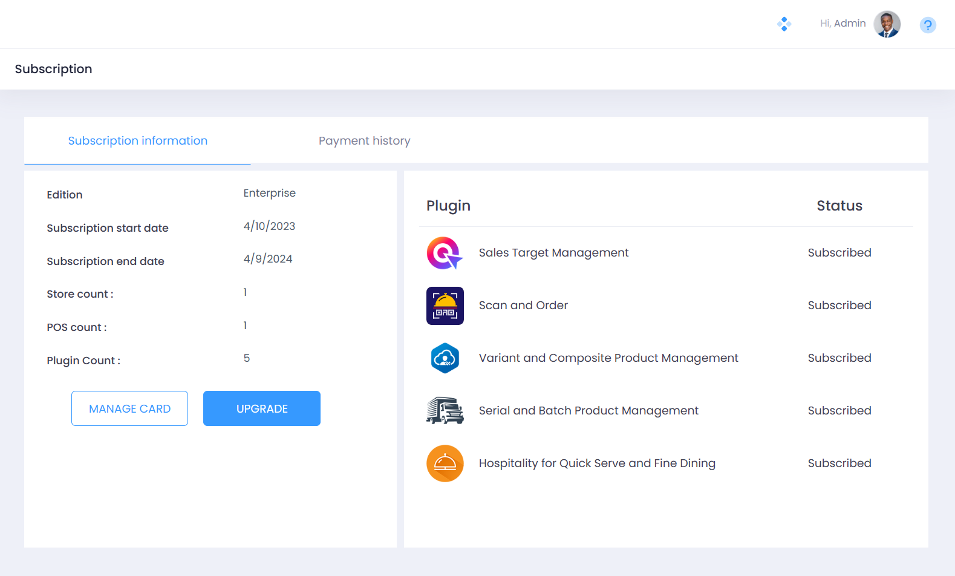Click Serial and Batch Product Management text

(x=588, y=411)
